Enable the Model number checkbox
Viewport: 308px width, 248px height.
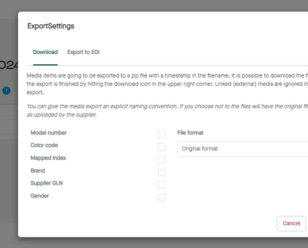[161, 135]
